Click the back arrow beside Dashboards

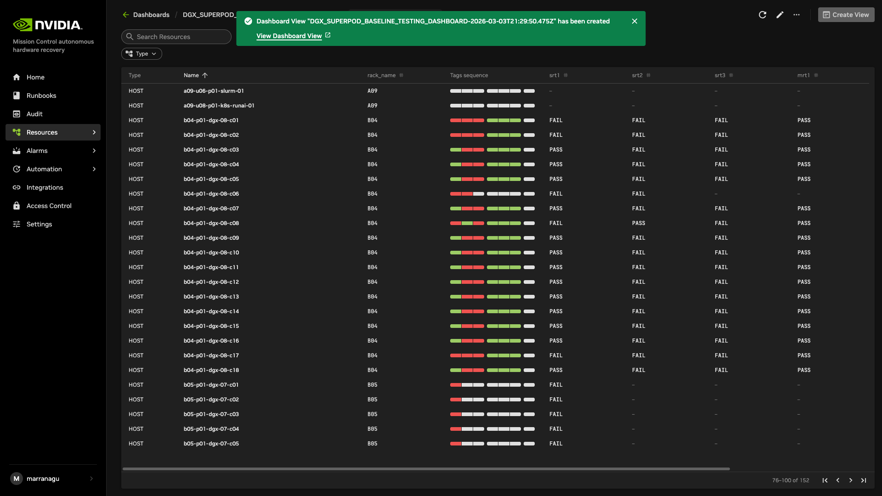coord(125,15)
